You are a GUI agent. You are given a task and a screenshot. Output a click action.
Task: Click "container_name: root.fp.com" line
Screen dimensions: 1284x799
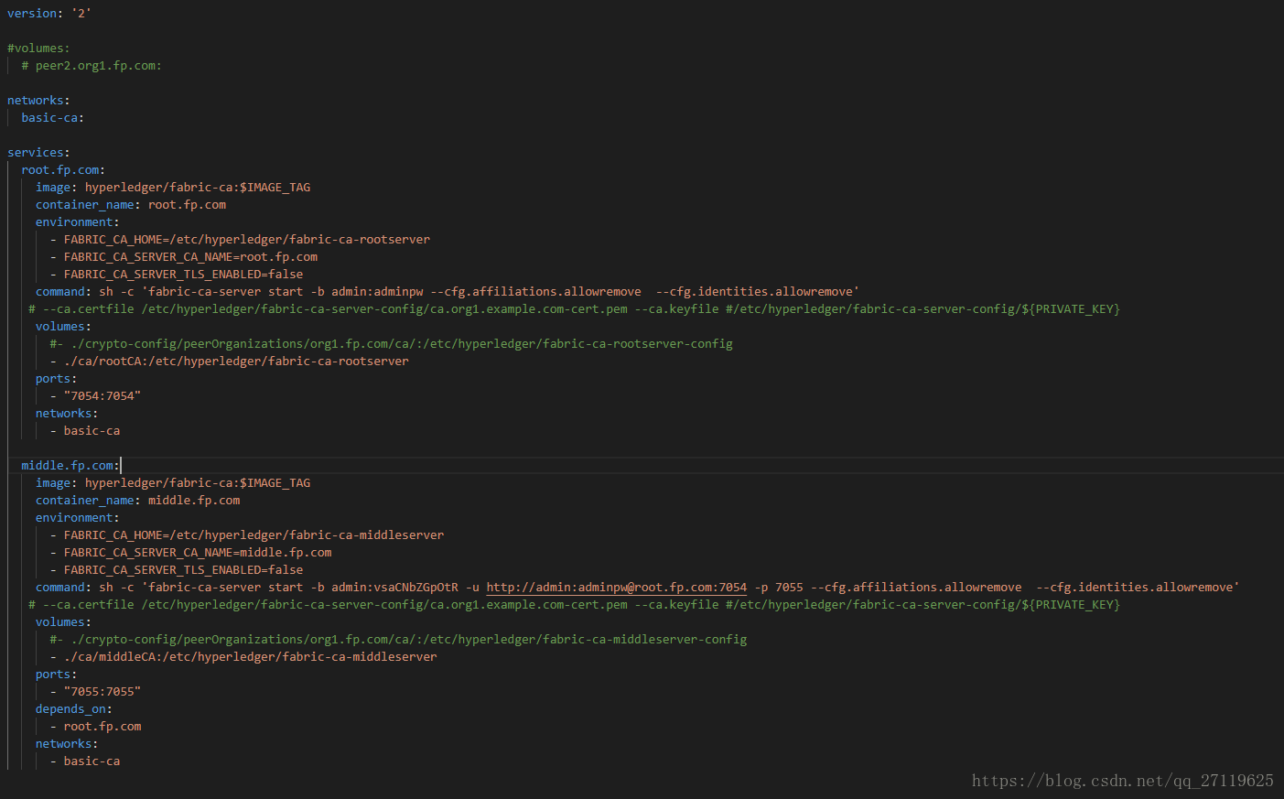131,204
